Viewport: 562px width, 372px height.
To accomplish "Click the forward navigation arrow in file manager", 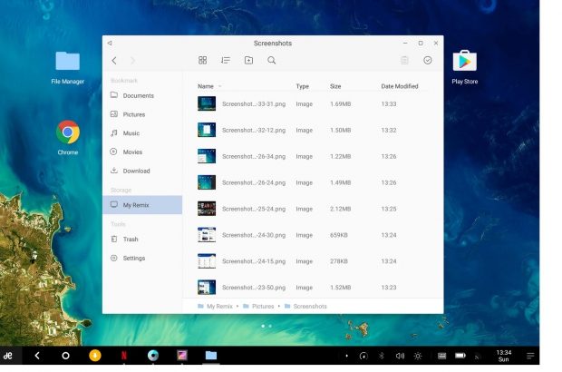I will [133, 60].
